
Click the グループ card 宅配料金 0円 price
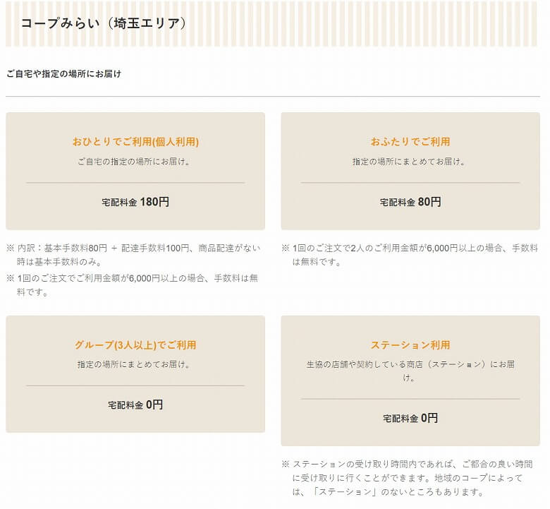(135, 405)
